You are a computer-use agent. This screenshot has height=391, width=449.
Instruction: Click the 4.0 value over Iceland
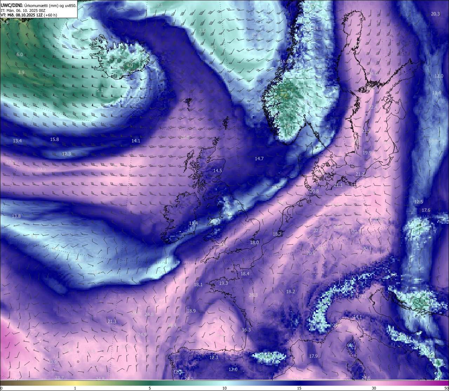coord(130,66)
